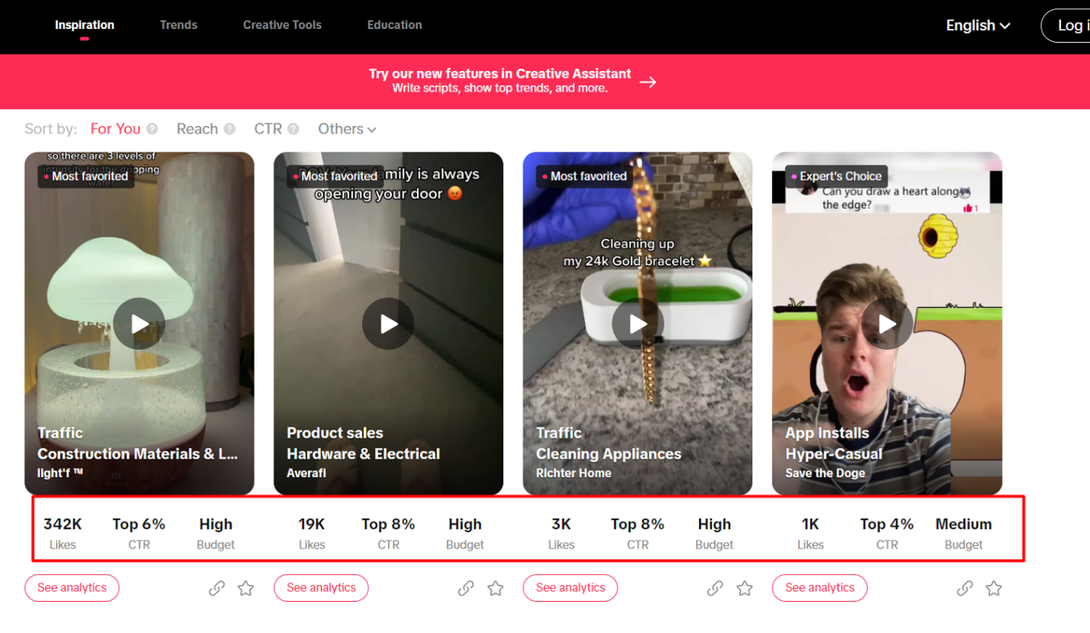Click the Top 6% CTR value
This screenshot has width=1090, height=633.
[x=139, y=524]
